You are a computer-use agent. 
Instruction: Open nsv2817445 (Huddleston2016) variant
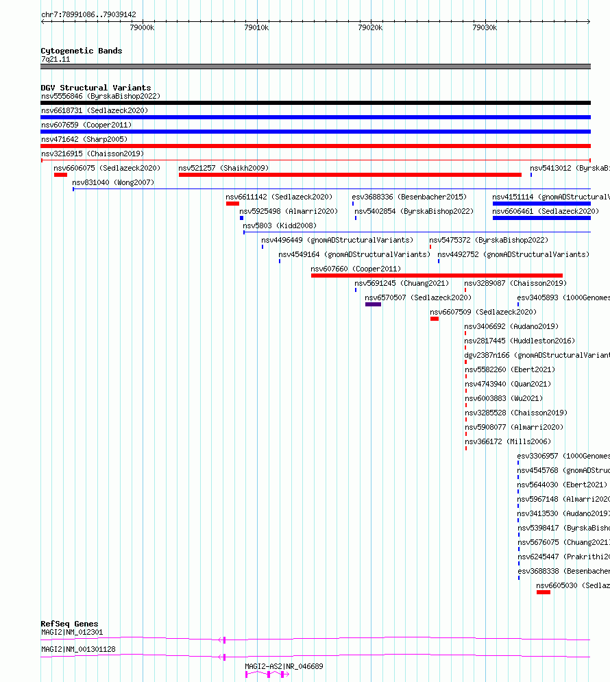tap(520, 341)
